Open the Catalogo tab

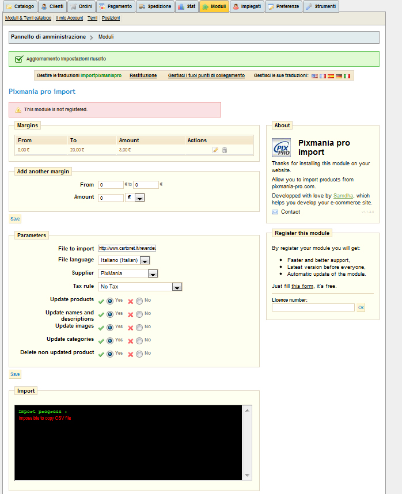point(20,6)
